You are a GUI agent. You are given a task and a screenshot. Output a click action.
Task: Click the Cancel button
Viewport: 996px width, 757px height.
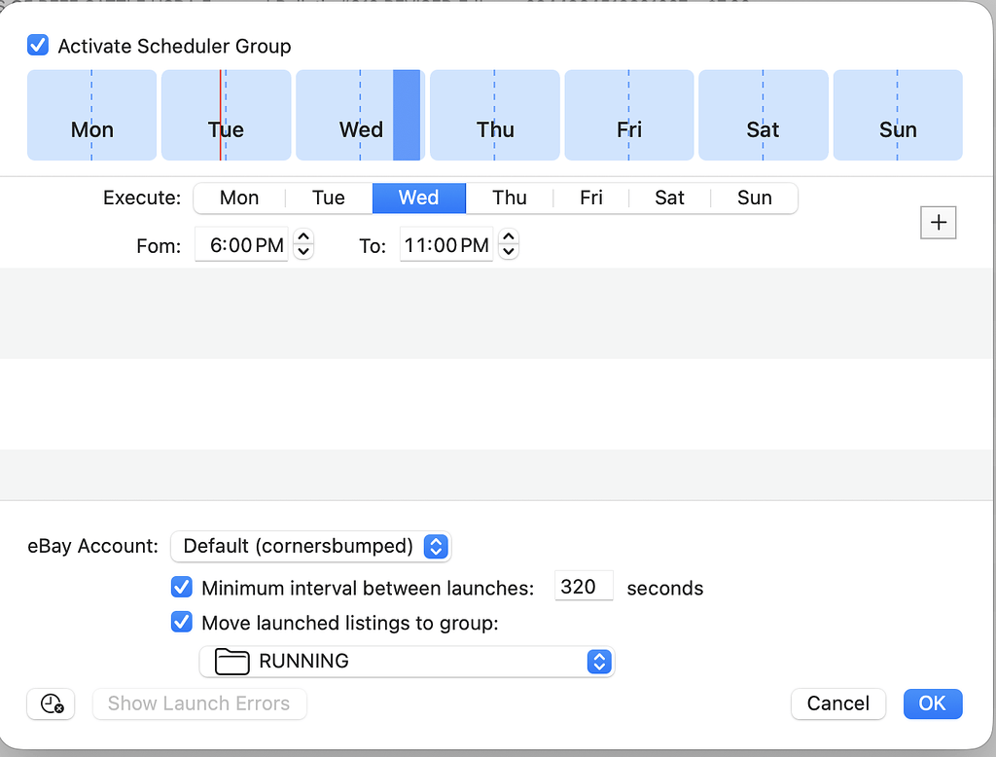(837, 703)
